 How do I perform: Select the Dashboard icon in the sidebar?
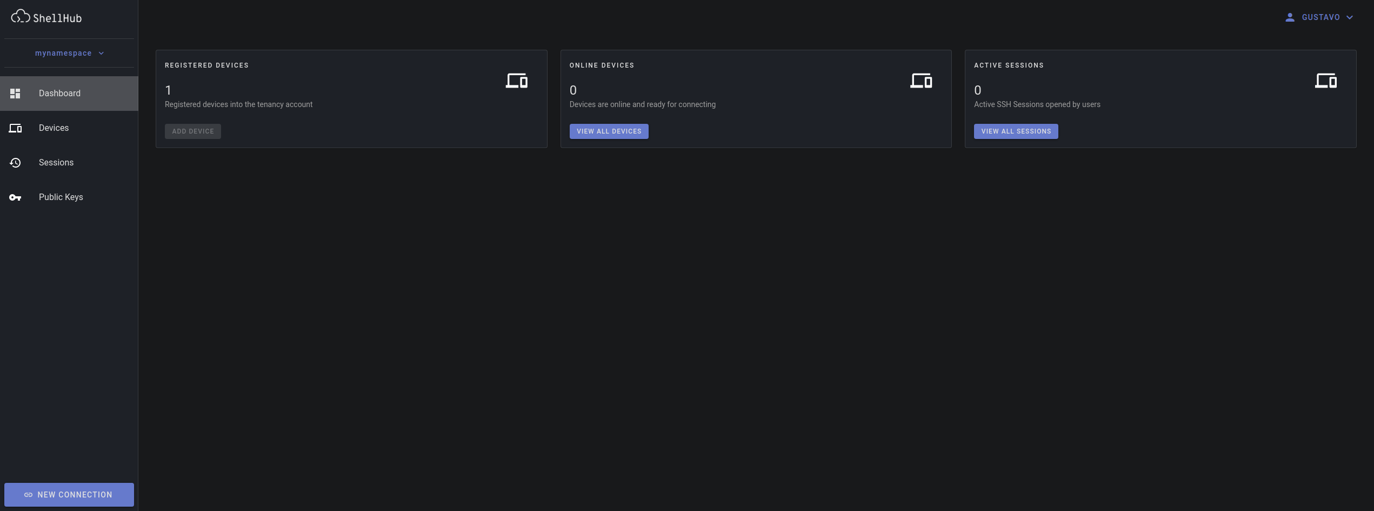point(15,93)
